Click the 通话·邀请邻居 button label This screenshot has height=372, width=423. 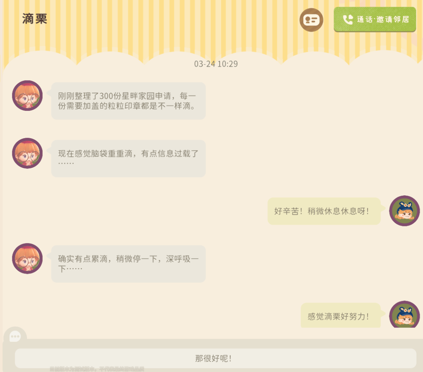coord(383,20)
